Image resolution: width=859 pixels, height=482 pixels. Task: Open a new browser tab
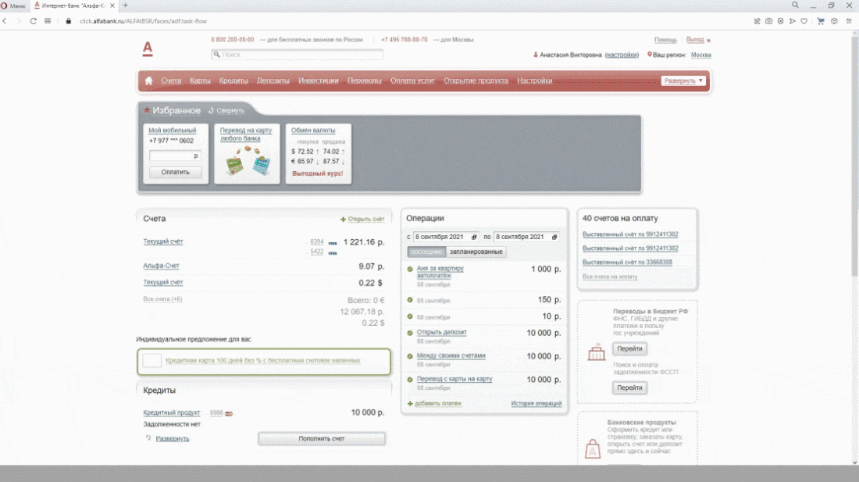pos(125,5)
